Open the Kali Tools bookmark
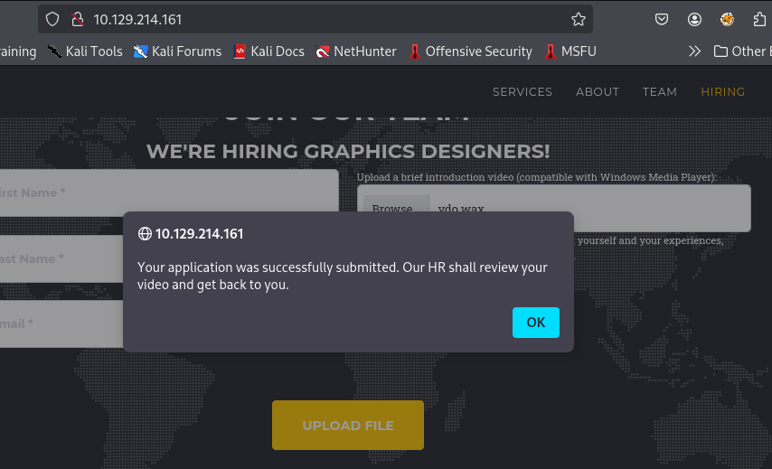 [85, 52]
